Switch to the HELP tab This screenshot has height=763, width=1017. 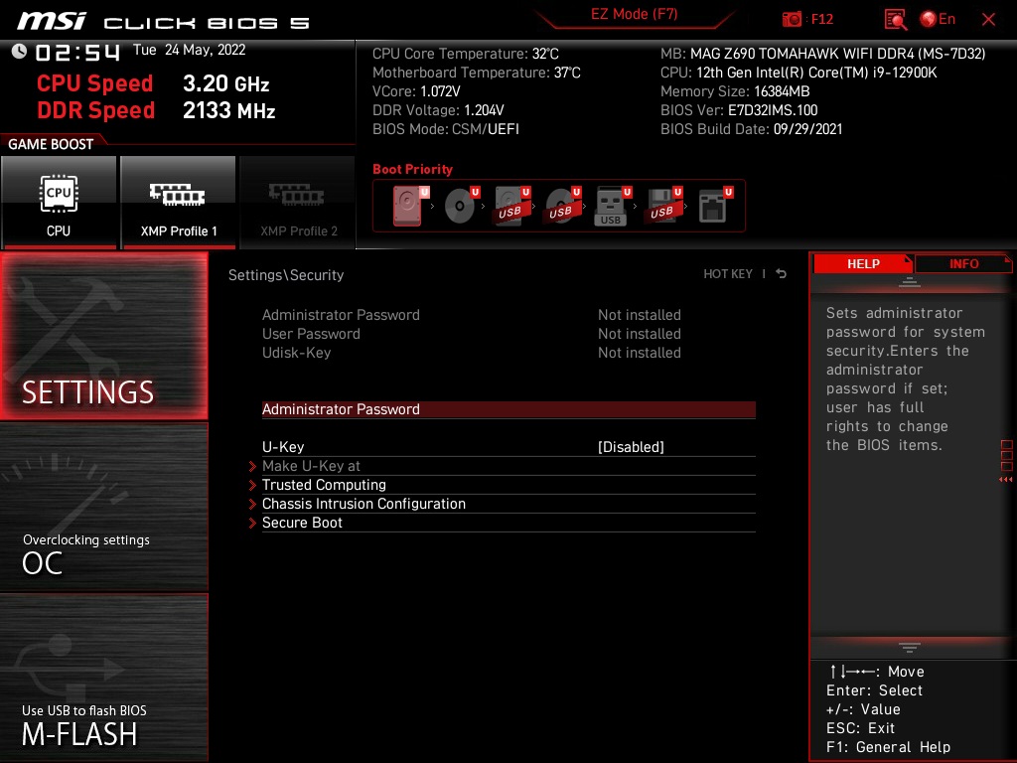pos(863,263)
